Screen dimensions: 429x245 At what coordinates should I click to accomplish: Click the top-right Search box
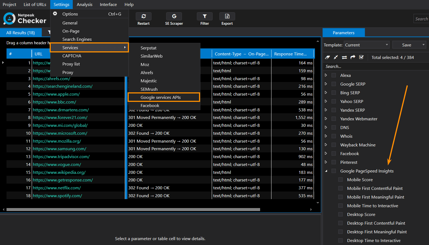[421, 19]
